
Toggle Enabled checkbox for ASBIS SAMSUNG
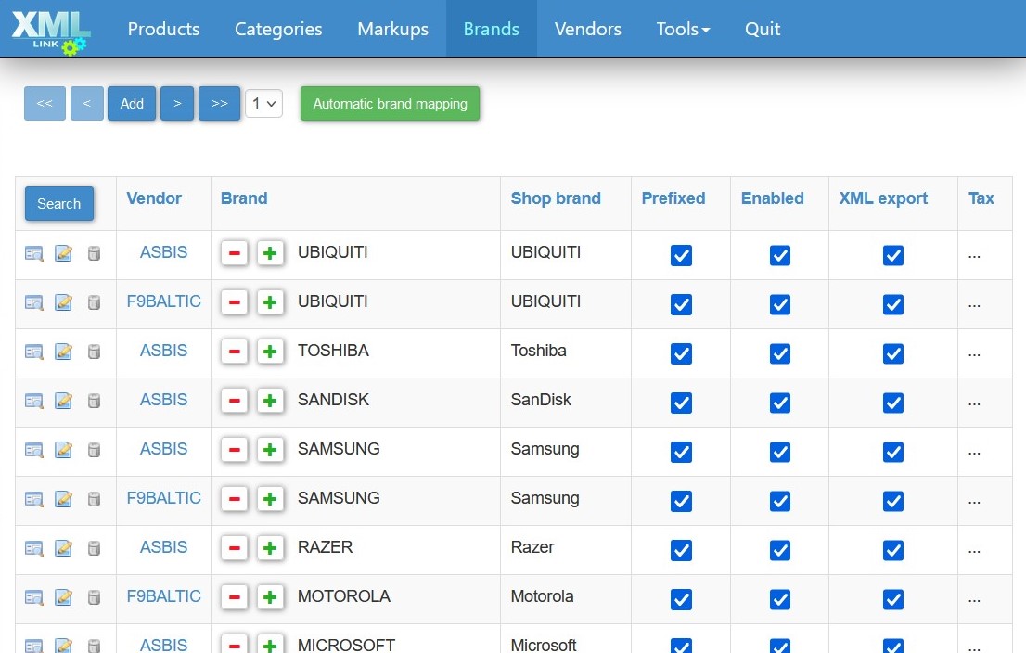pos(780,452)
